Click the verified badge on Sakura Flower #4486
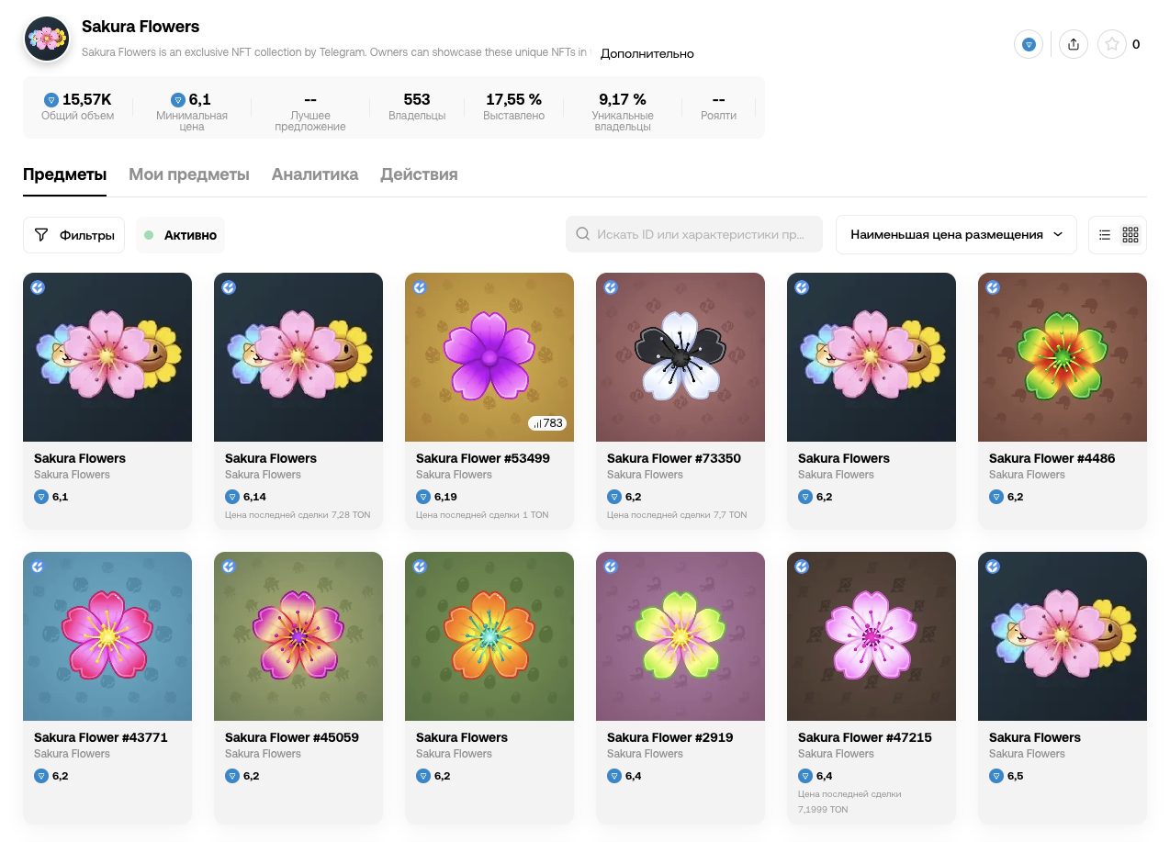The width and height of the screenshot is (1170, 842). click(x=993, y=287)
